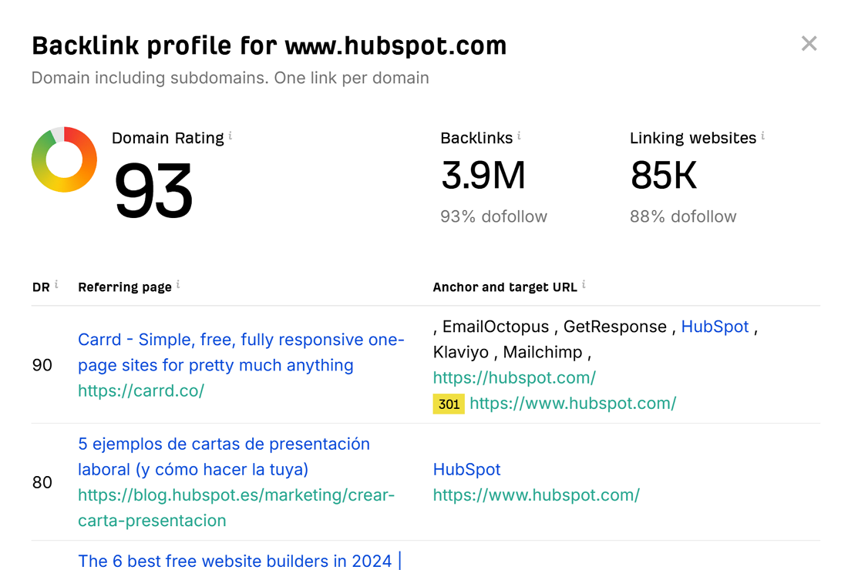Click the 301 redirect badge
Image resolution: width=848 pixels, height=570 pixels.
pyautogui.click(x=449, y=404)
